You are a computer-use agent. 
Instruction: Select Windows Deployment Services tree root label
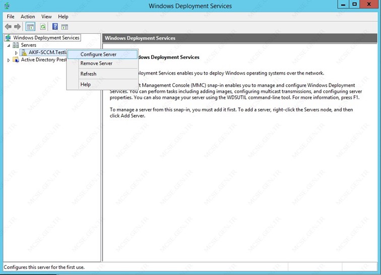[x=46, y=38]
